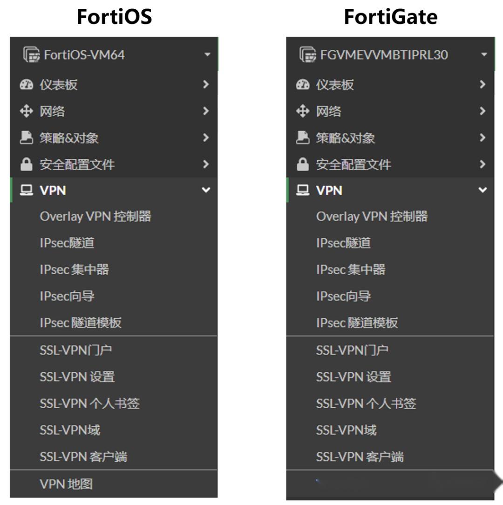
Task: Click the policy document icon beside 策略&对象 in FortiOS
Action: pos(27,137)
